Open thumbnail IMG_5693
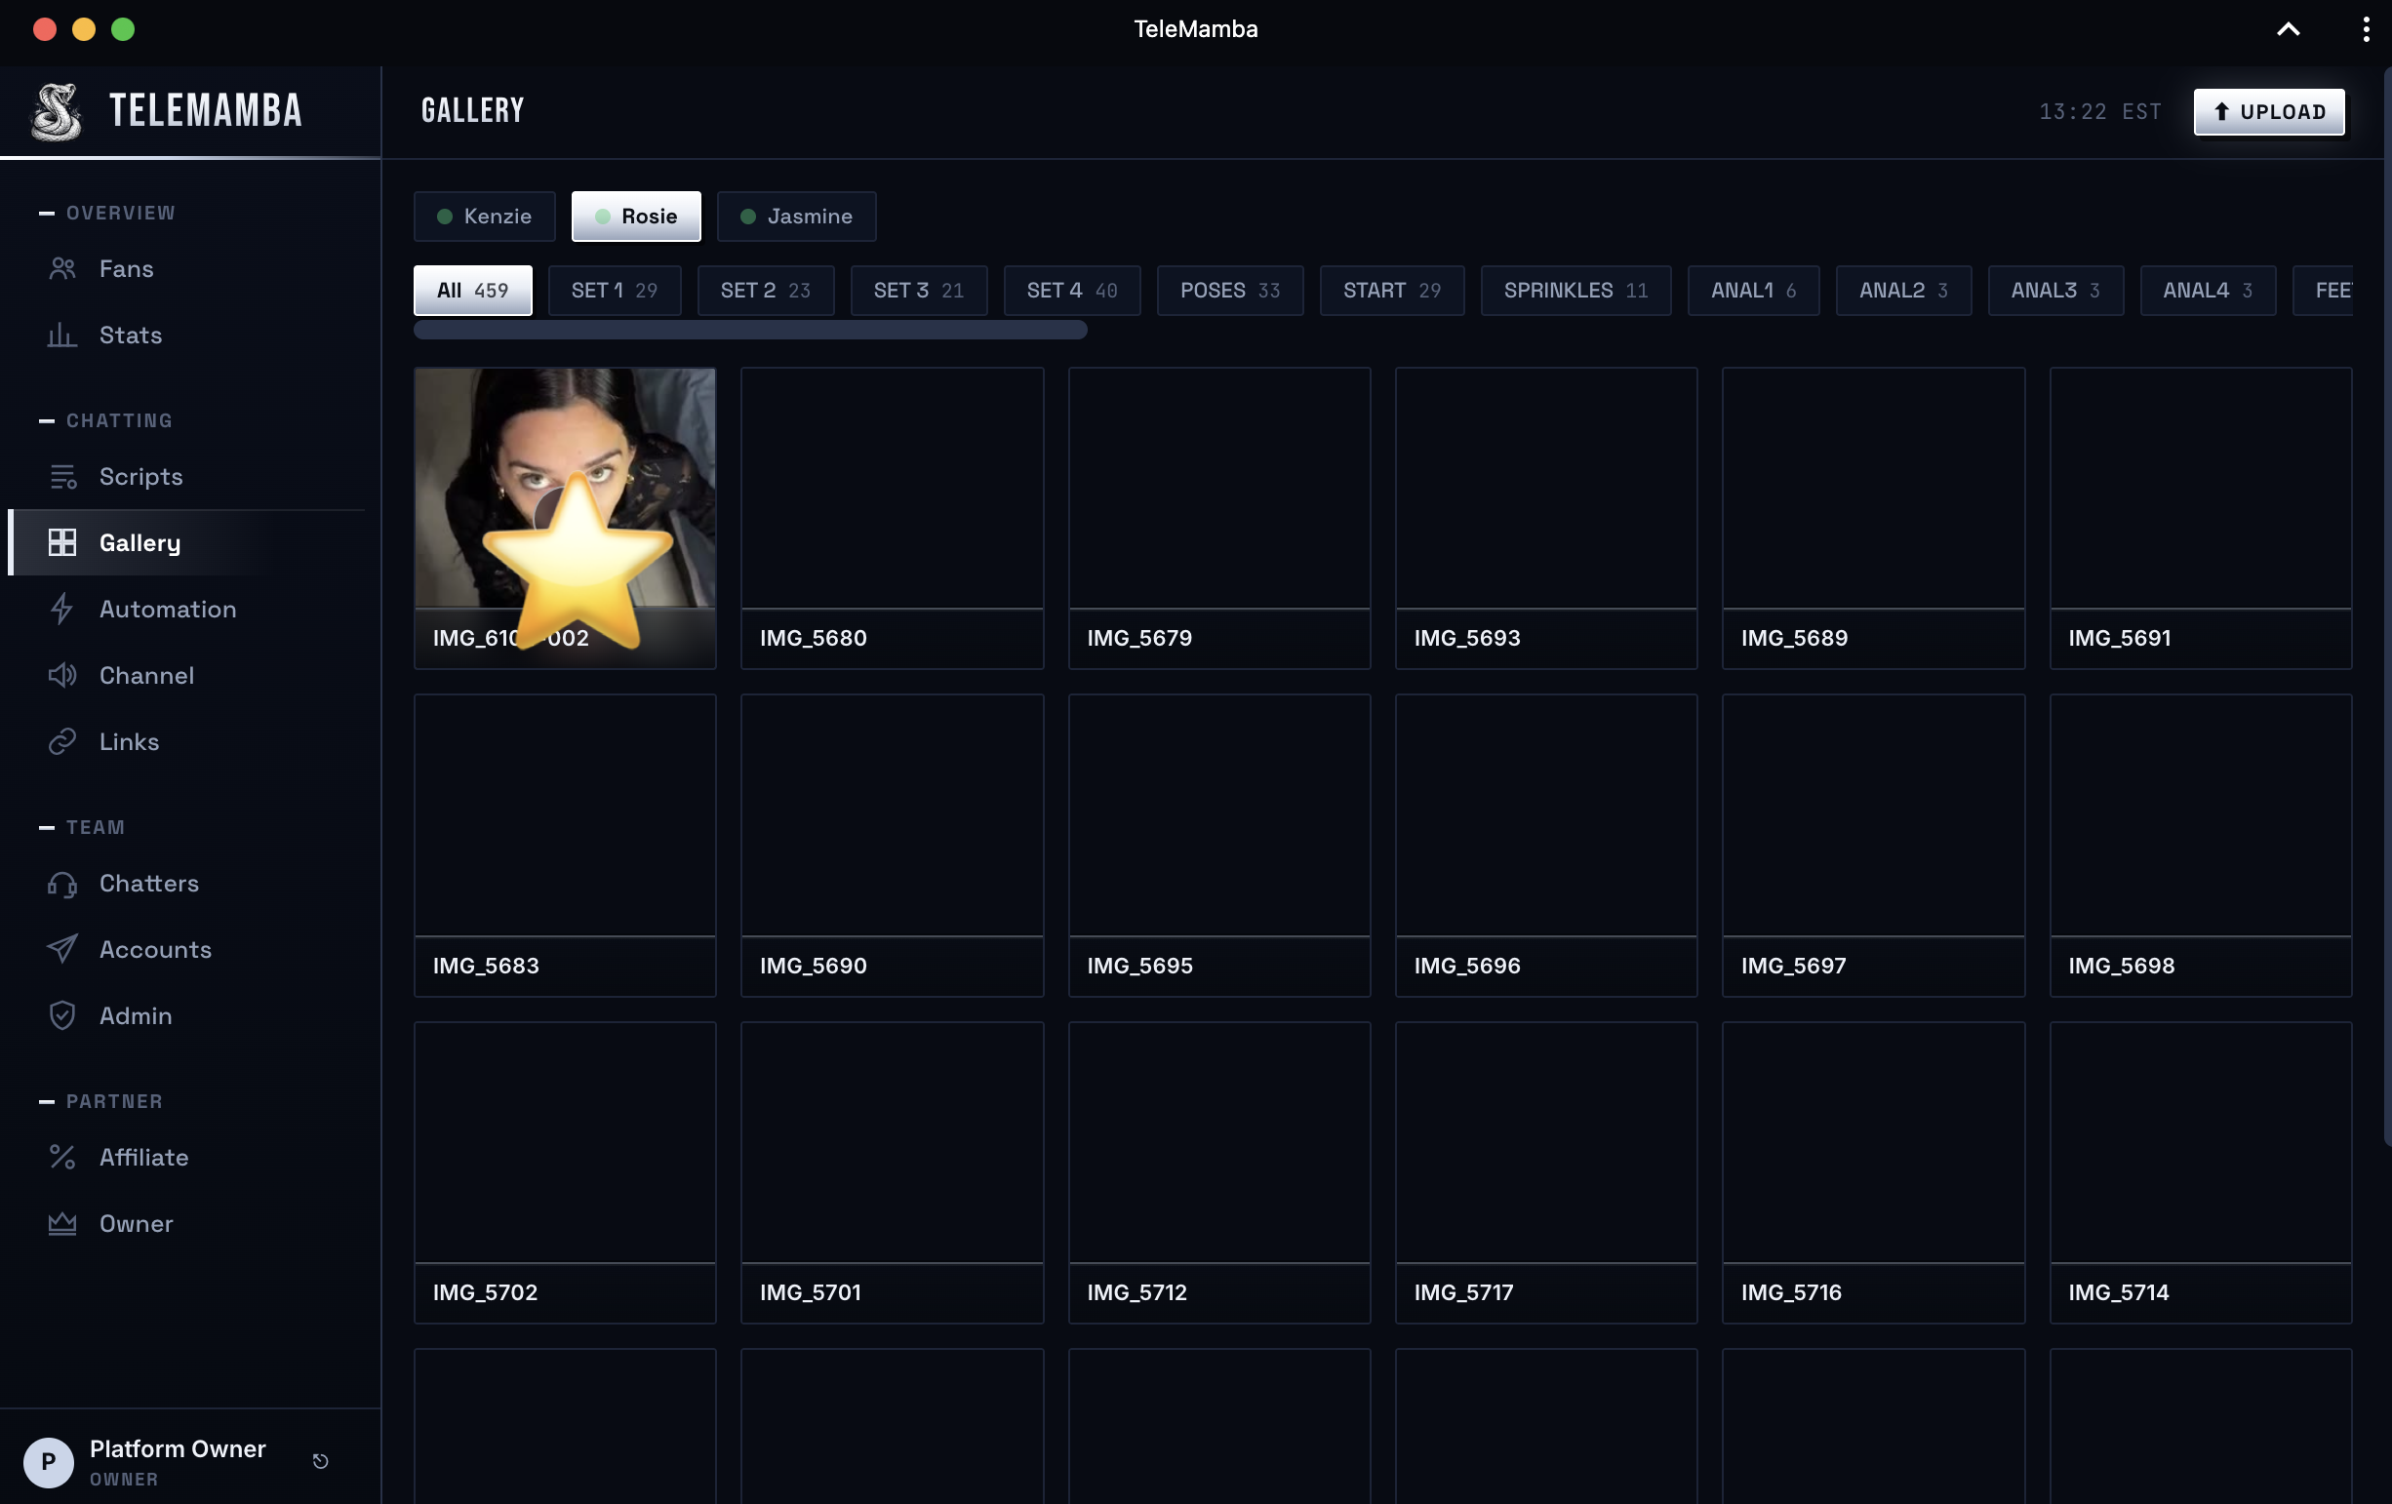 (1546, 519)
